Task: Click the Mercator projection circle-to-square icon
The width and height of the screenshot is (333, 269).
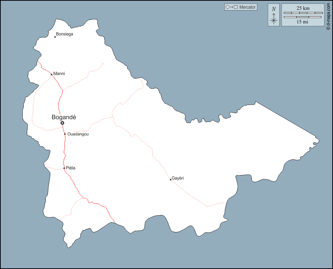Action: click(231, 7)
